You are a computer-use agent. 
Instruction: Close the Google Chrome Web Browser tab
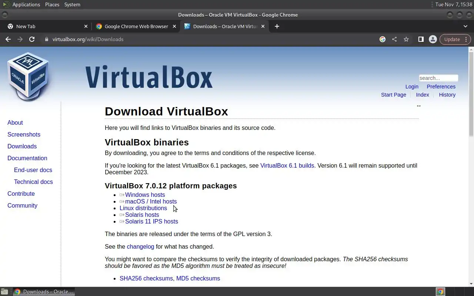[x=174, y=26]
